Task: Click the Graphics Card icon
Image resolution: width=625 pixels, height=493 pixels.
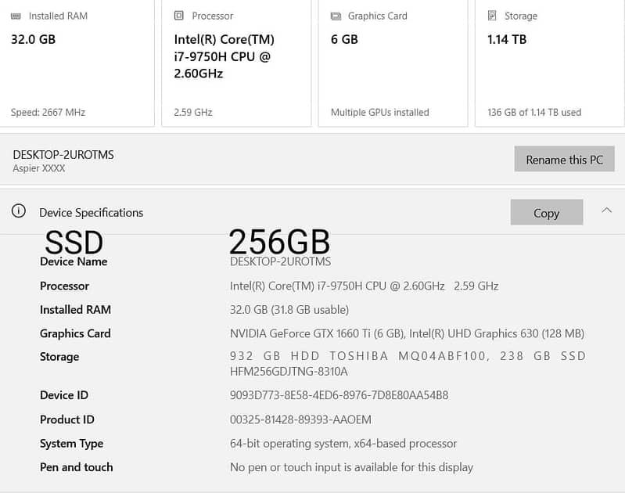Action: point(336,16)
